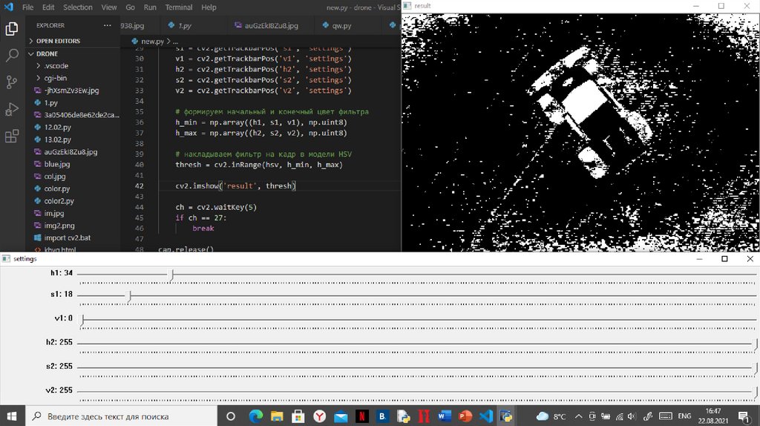
Task: Open the Search view in activity bar
Action: [12, 56]
